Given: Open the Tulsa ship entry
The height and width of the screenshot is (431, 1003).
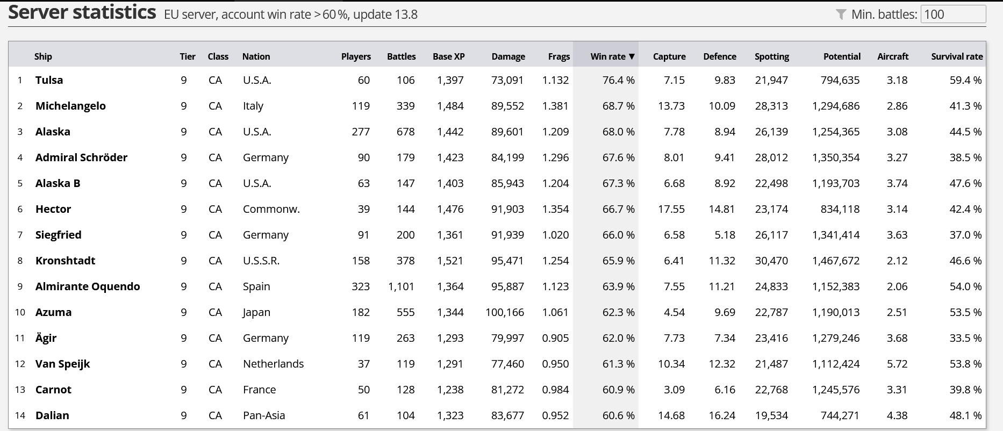Looking at the screenshot, I should click(x=49, y=80).
